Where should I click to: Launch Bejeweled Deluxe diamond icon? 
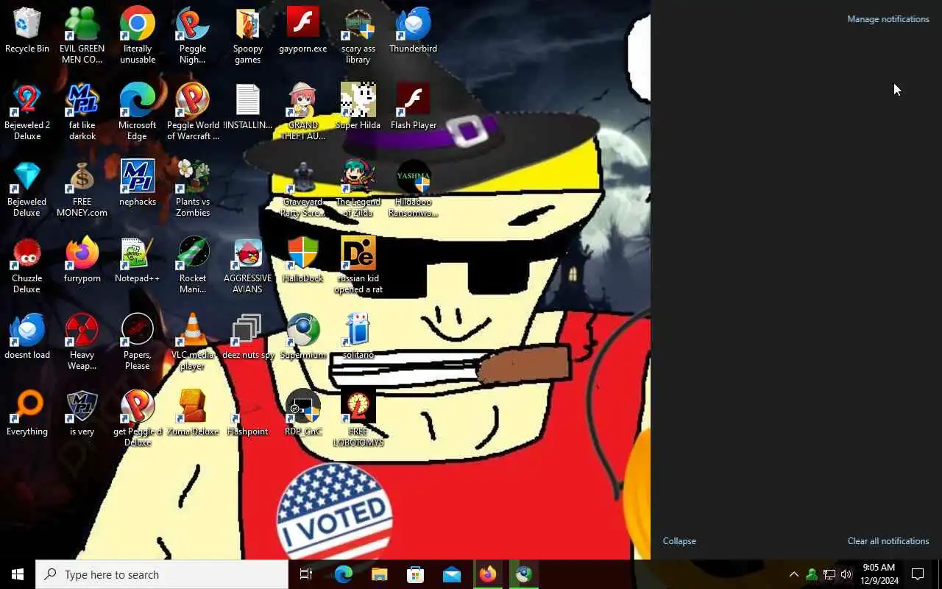pyautogui.click(x=27, y=188)
